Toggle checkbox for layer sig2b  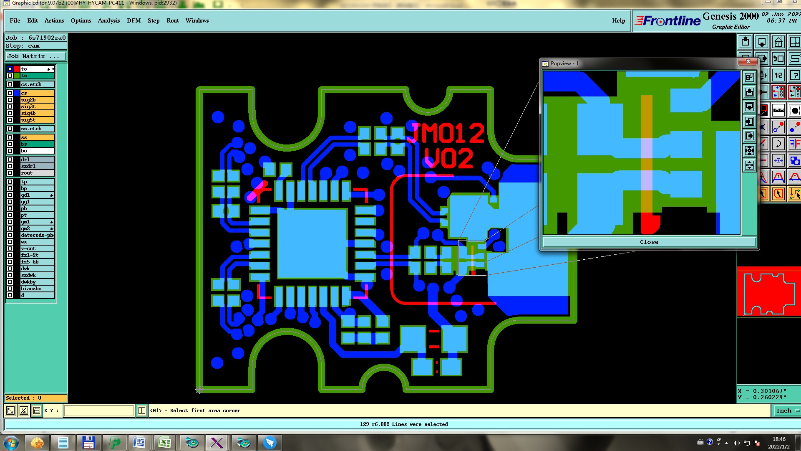tap(10, 100)
